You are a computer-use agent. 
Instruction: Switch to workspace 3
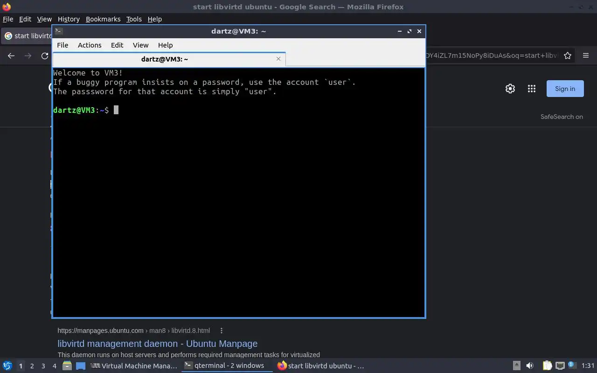43,366
